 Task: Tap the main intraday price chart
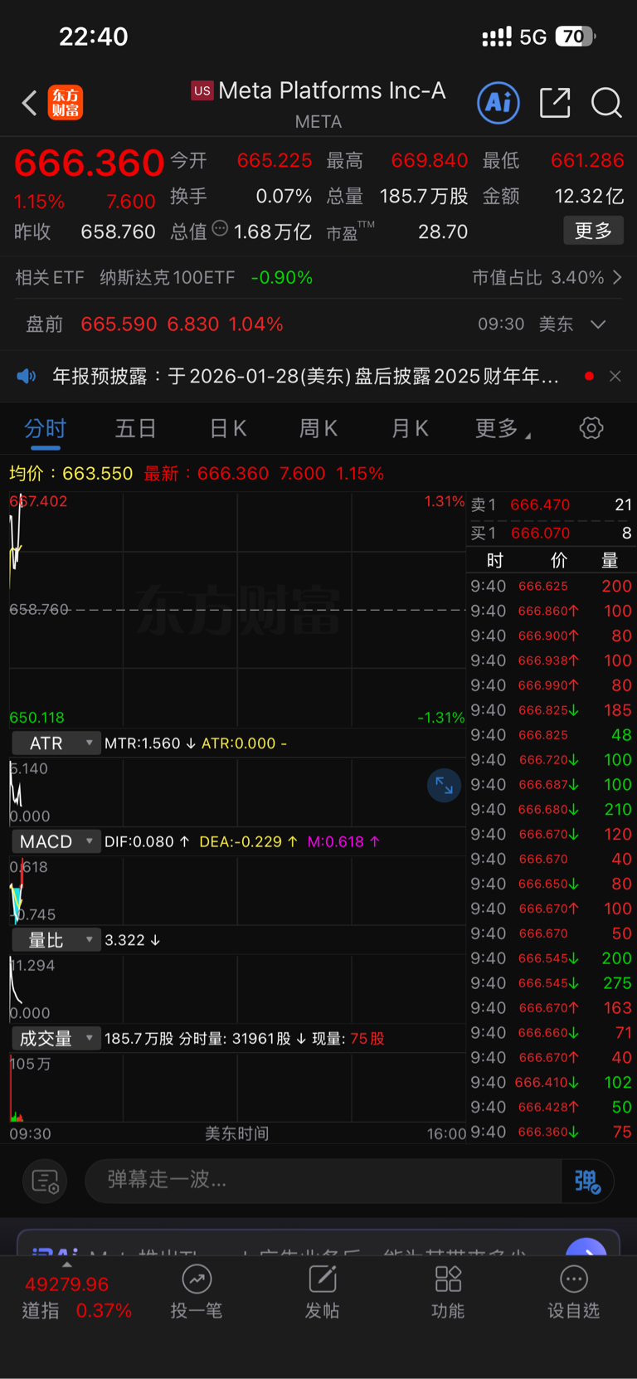tap(237, 610)
